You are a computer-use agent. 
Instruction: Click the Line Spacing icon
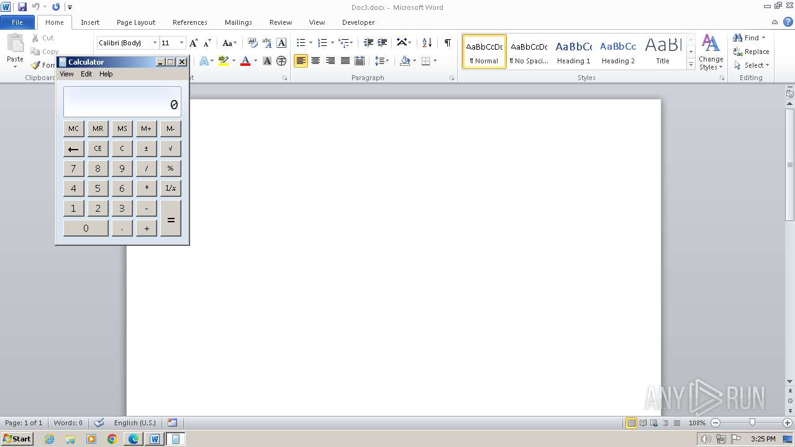pos(379,61)
